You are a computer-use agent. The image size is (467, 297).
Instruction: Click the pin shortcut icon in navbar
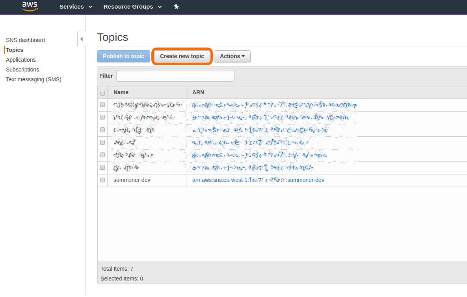point(176,7)
